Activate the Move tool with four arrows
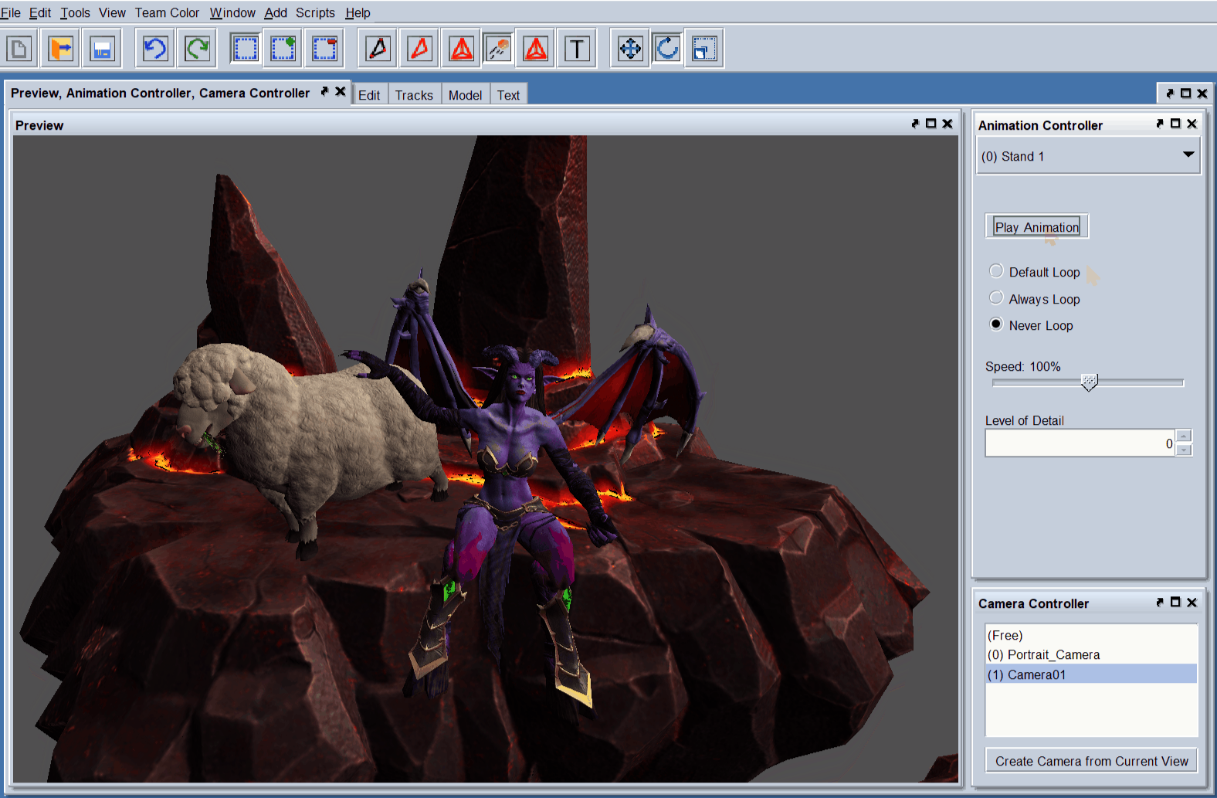Image resolution: width=1217 pixels, height=798 pixels. coord(630,49)
